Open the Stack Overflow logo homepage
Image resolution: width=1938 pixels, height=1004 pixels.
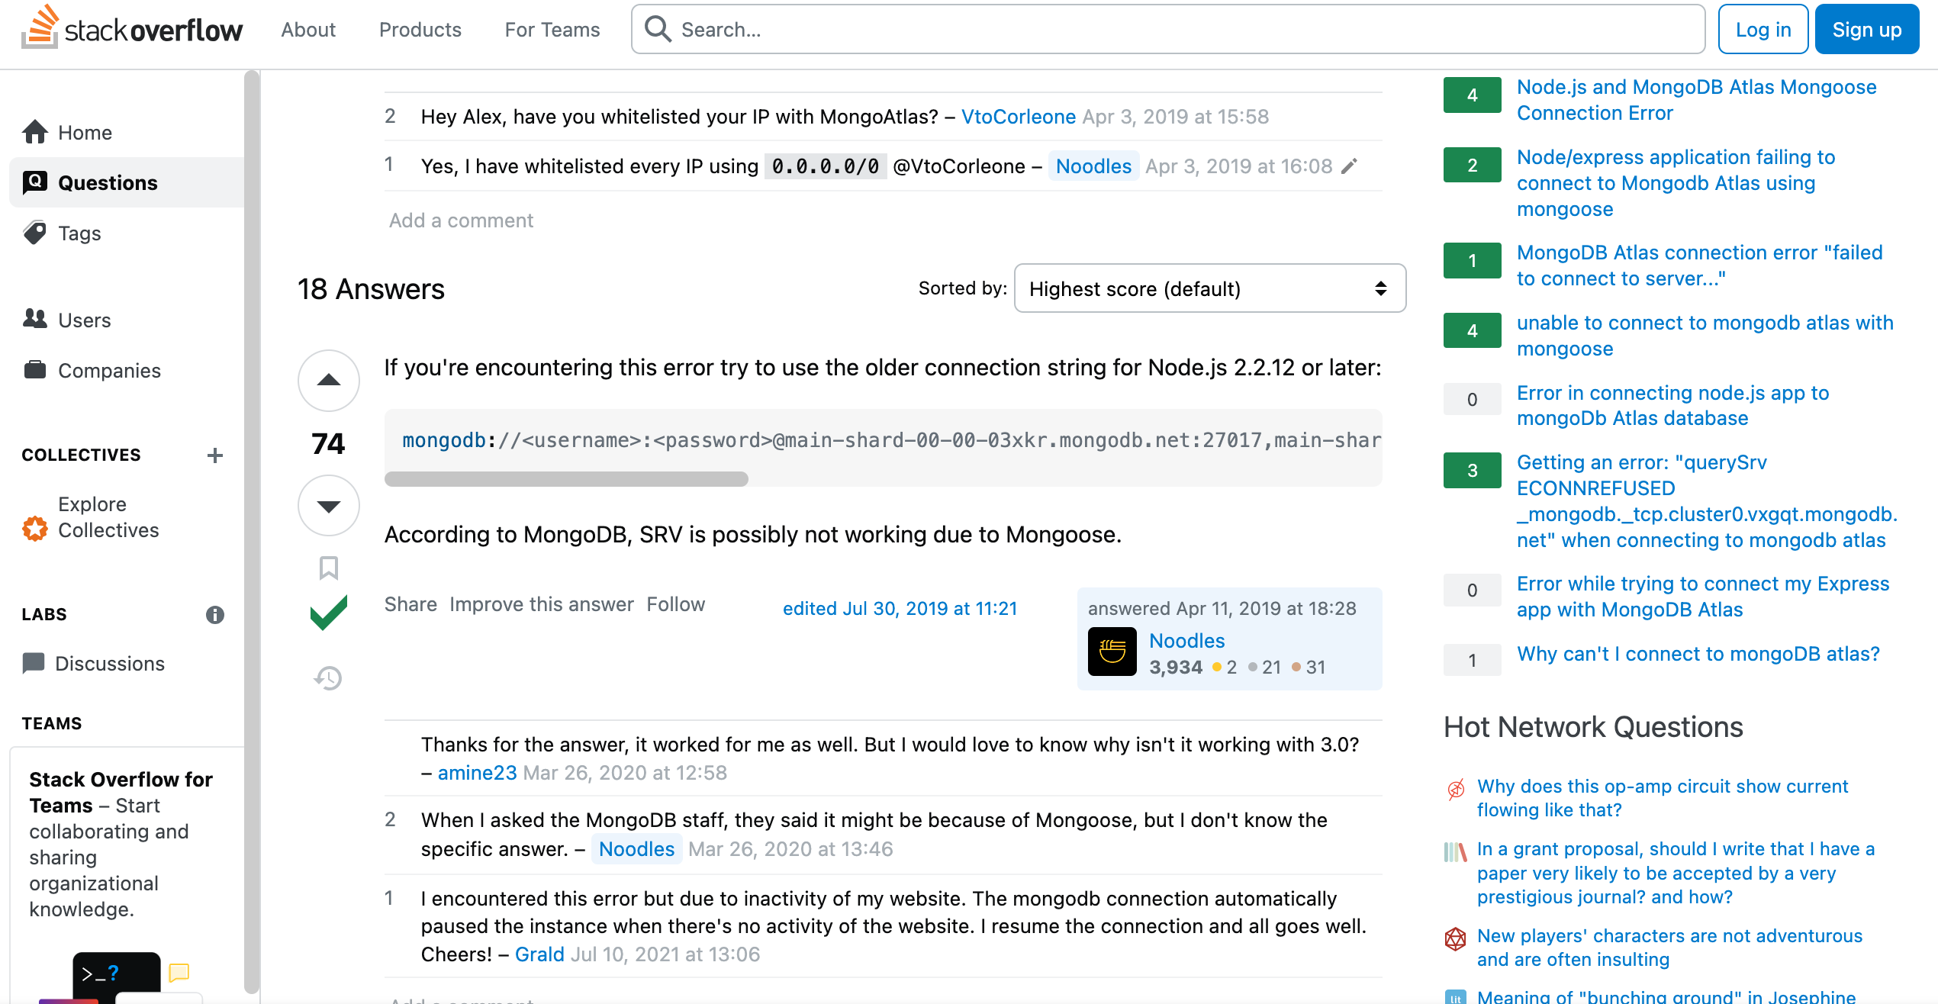pyautogui.click(x=132, y=29)
